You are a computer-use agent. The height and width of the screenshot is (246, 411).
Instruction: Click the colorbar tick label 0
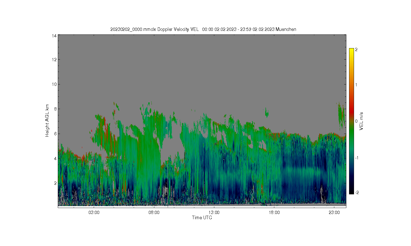click(356, 121)
